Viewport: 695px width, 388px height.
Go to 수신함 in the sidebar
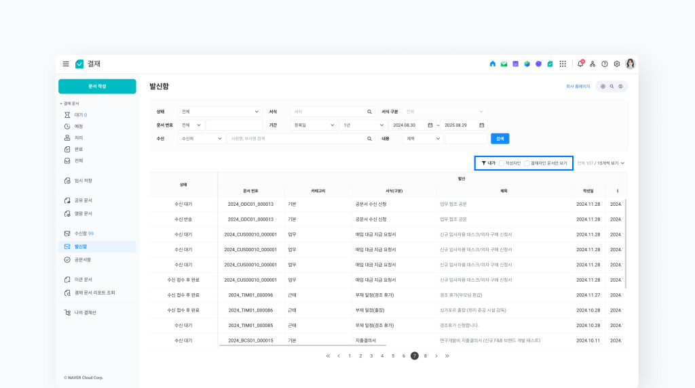(83, 234)
